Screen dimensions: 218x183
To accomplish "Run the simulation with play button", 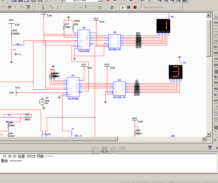I will (122, 7).
